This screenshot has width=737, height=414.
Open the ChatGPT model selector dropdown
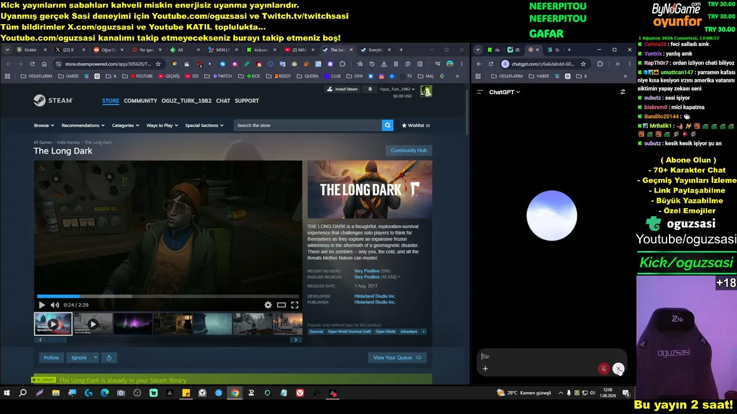pos(504,92)
